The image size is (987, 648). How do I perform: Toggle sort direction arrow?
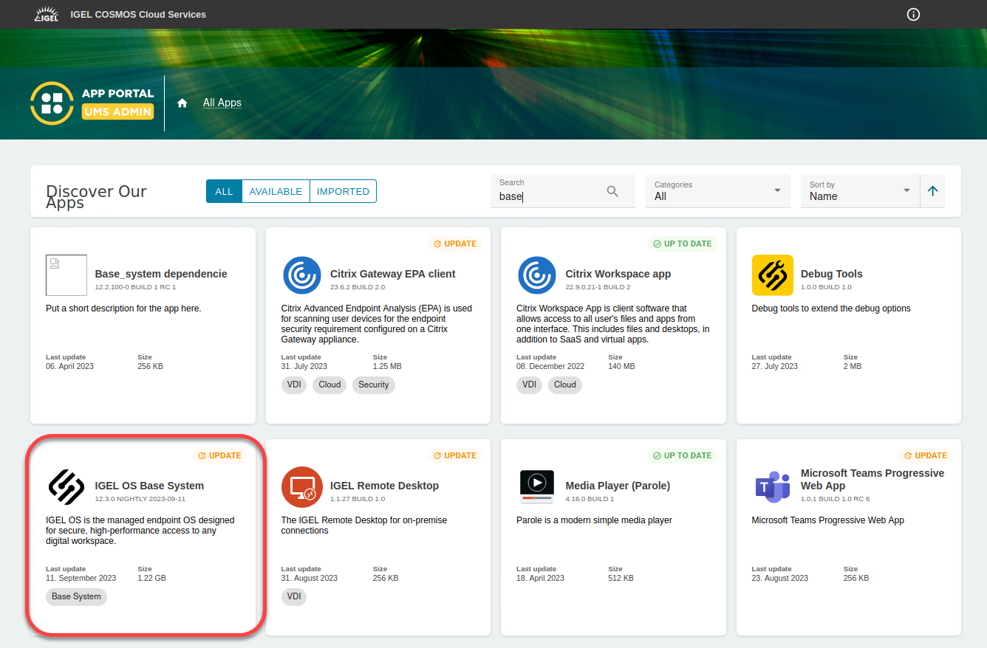tap(932, 191)
